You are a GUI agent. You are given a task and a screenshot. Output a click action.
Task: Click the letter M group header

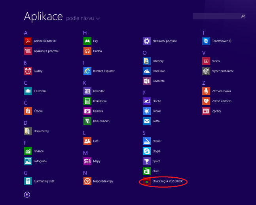pos(85,153)
